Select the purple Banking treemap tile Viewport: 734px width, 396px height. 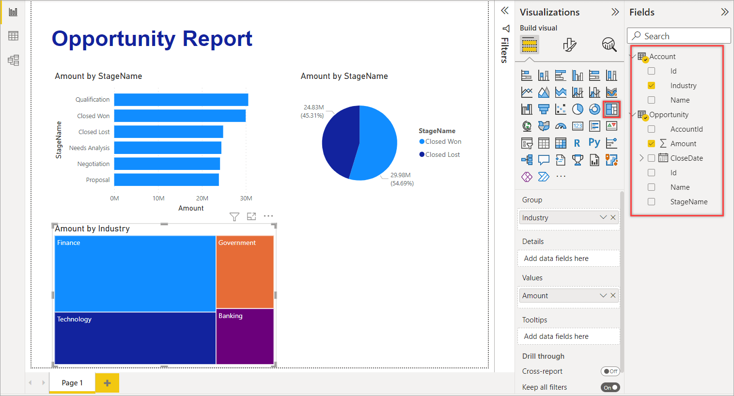coord(245,336)
